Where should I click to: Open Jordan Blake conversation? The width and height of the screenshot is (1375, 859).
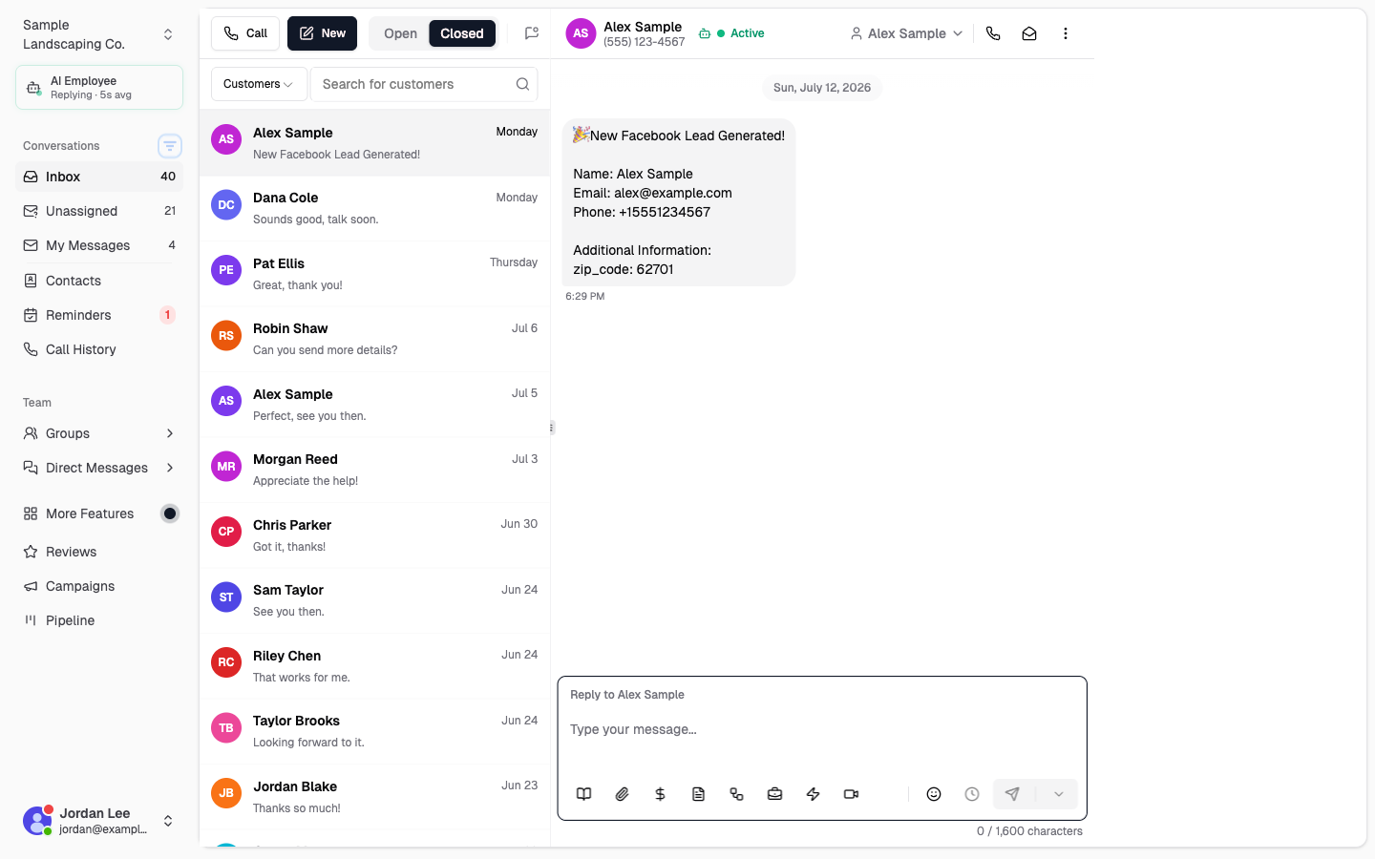coord(375,797)
